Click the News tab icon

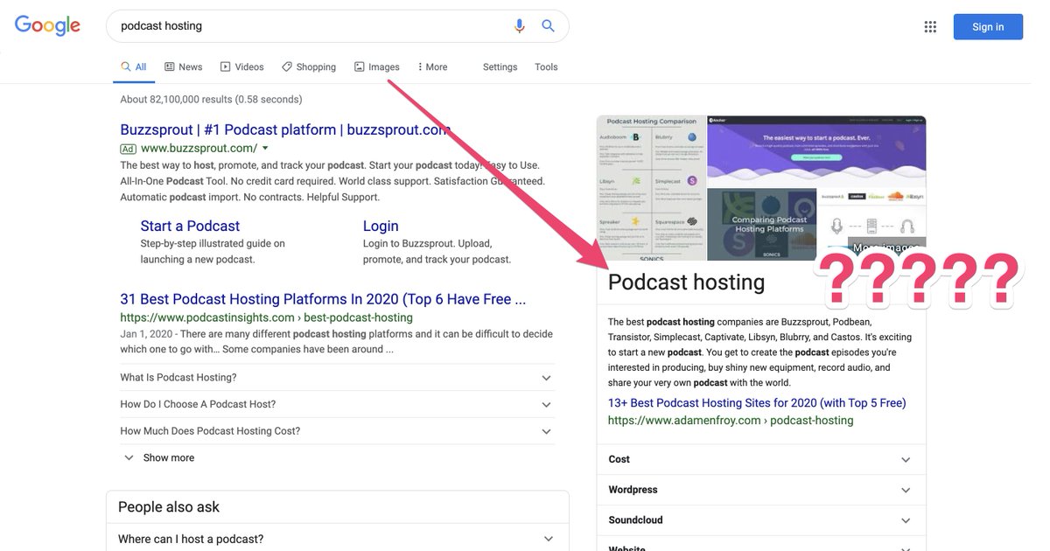tap(170, 66)
